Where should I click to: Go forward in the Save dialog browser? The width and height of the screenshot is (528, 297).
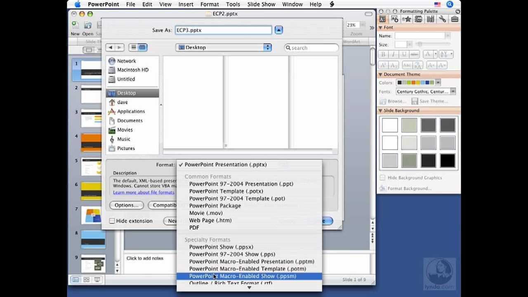click(120, 47)
